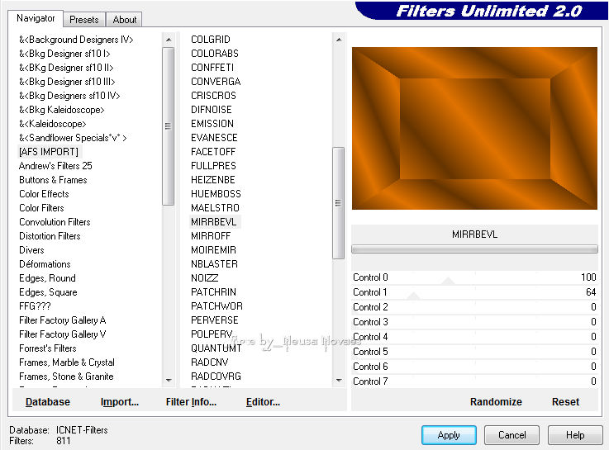609x450 pixels.
Task: Select &<Bkg Kaleidoscope> category
Action: (x=62, y=110)
